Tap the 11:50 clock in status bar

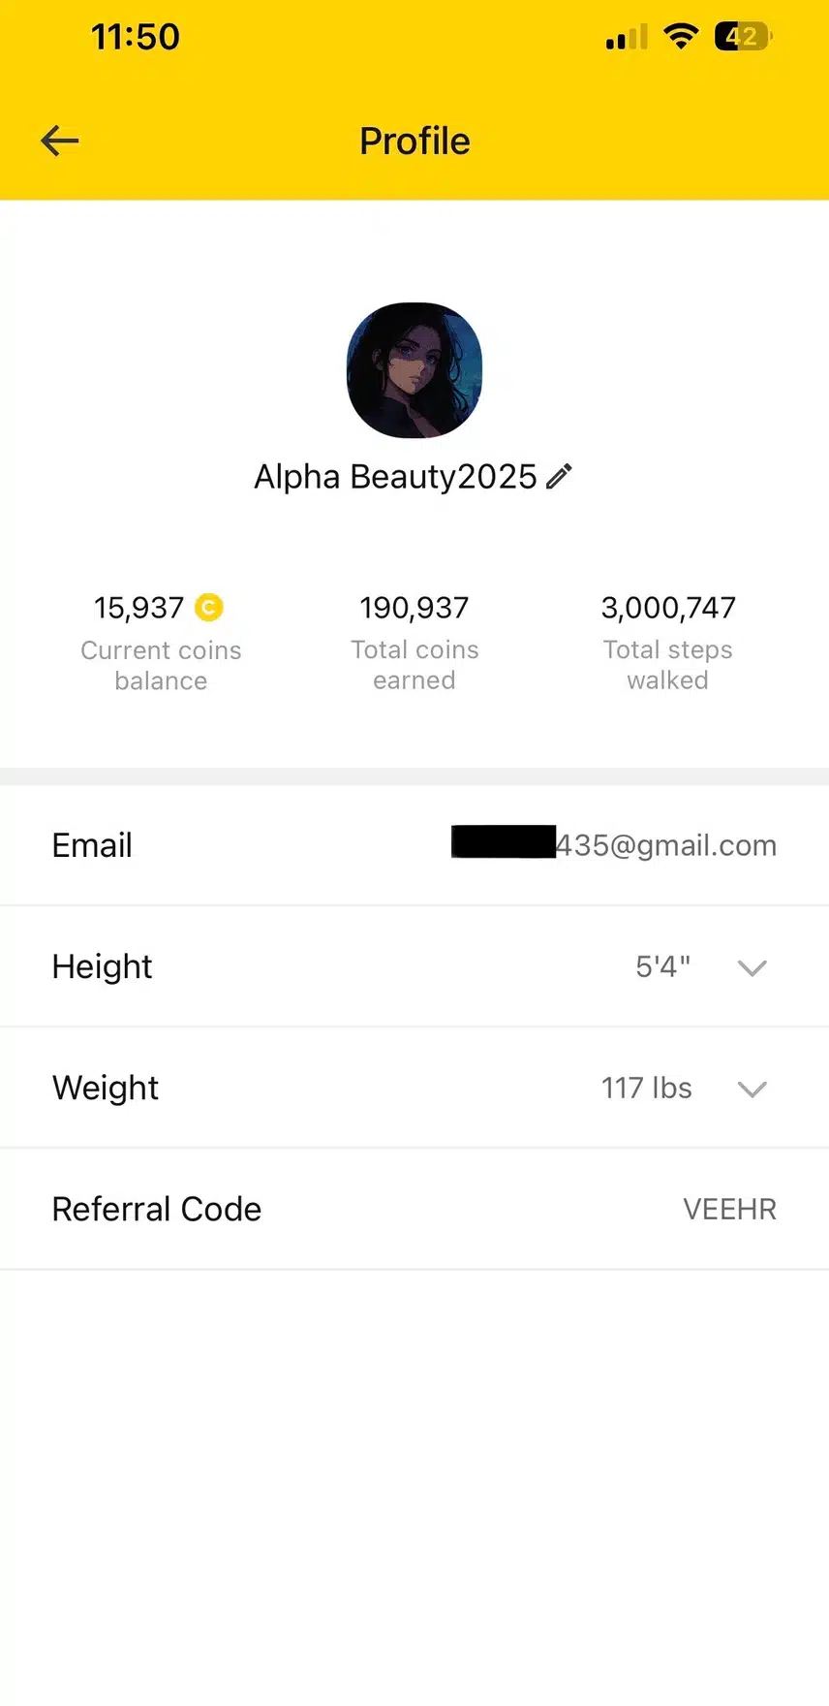[136, 37]
